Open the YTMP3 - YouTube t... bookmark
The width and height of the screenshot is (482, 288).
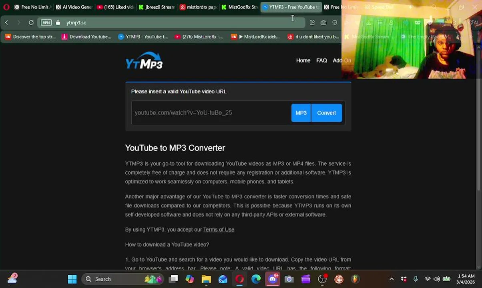click(x=143, y=37)
